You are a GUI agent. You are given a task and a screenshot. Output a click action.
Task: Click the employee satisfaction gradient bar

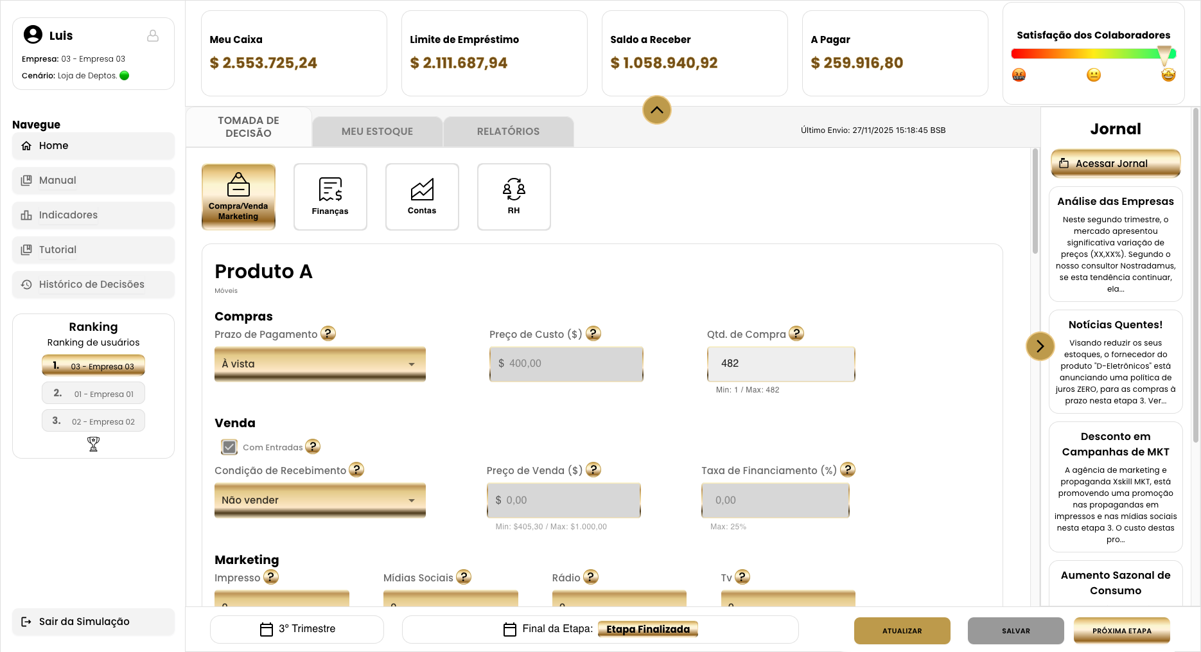1094,54
